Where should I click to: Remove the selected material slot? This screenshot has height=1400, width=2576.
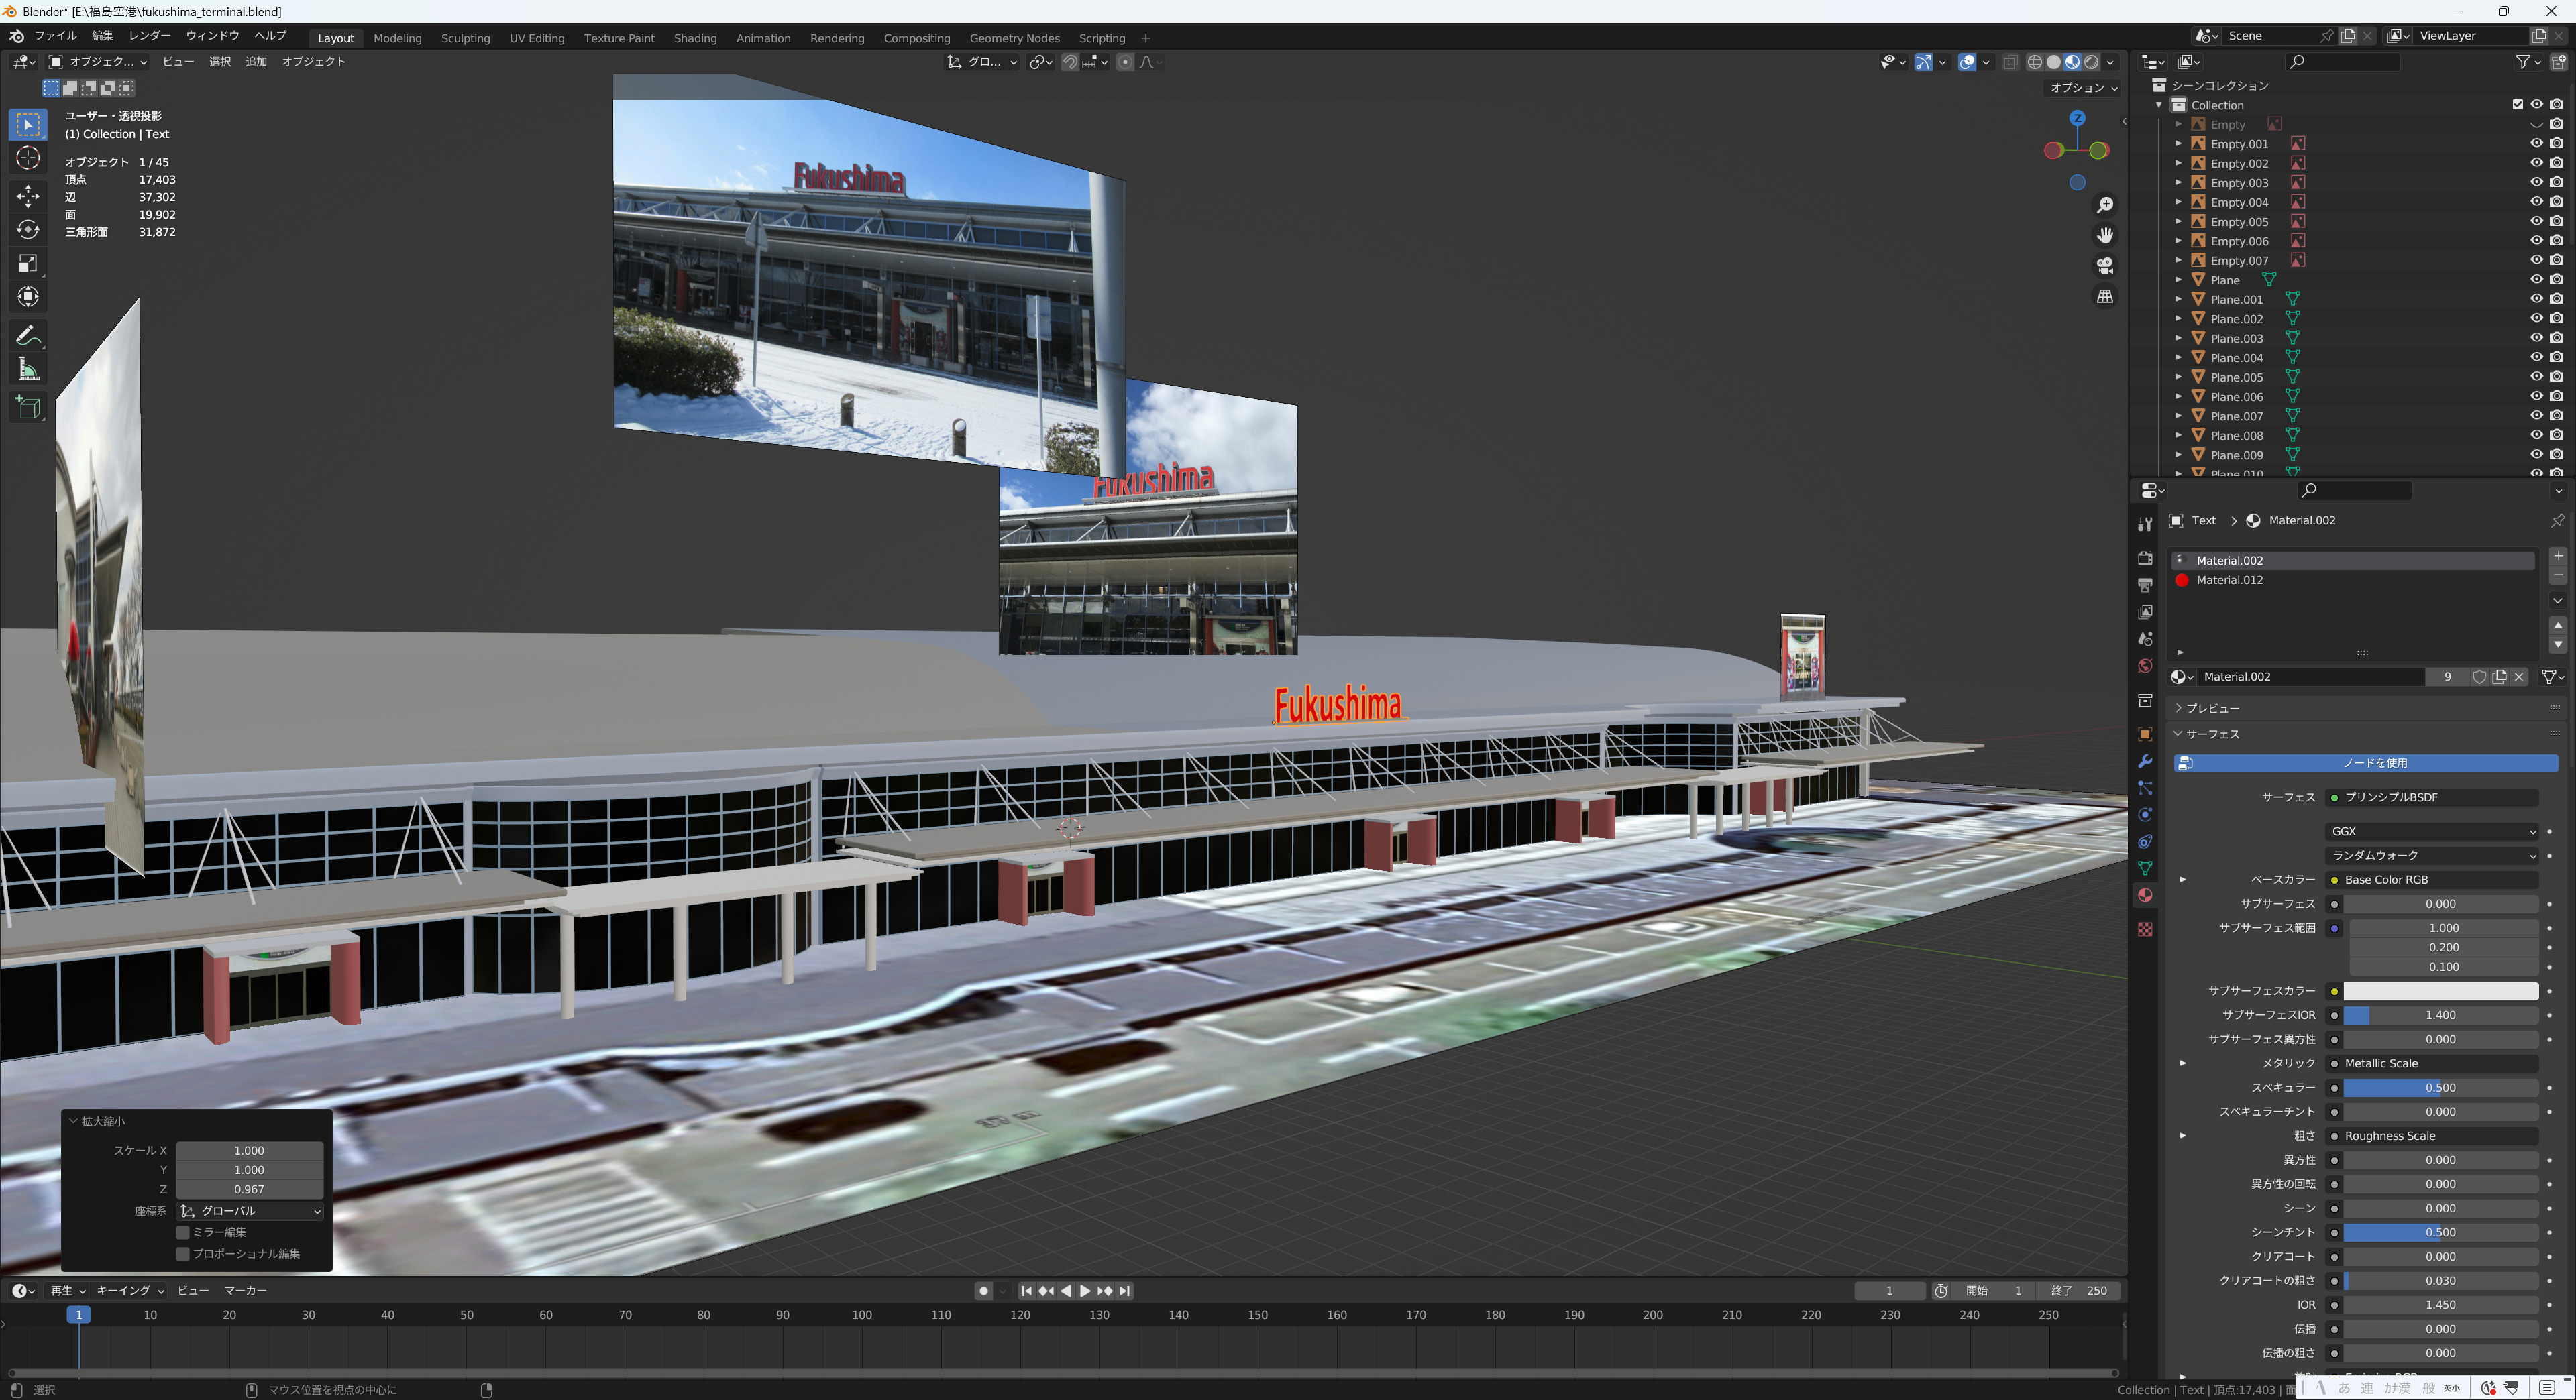(2557, 575)
